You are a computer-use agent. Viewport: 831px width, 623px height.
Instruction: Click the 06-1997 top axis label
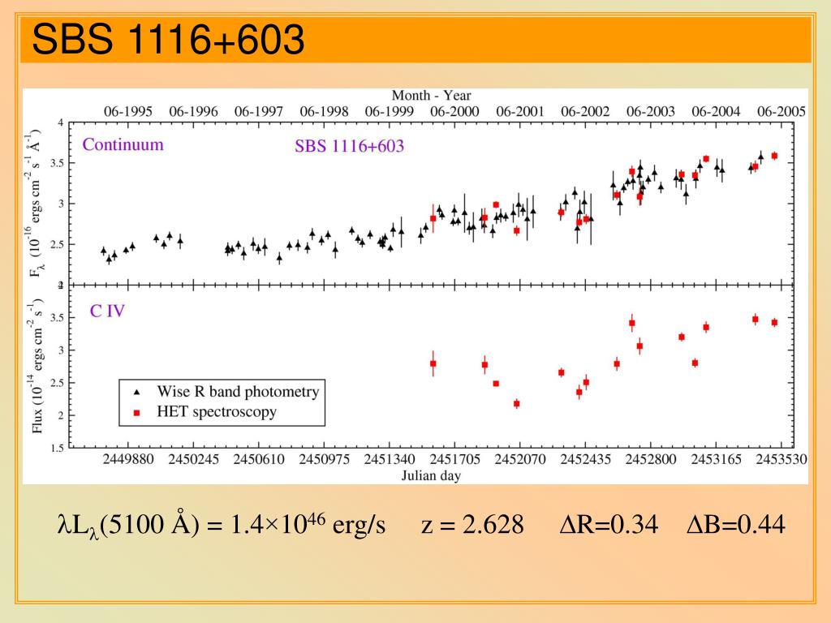[259, 112]
